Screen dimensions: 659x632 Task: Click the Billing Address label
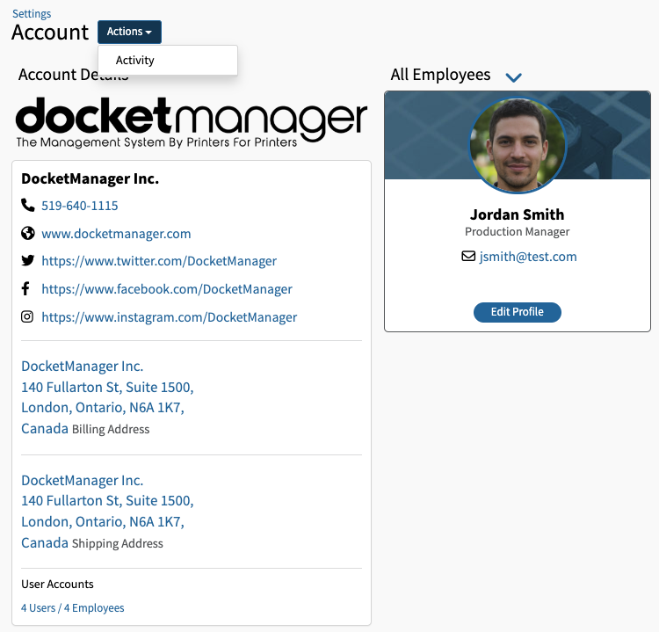(x=111, y=429)
